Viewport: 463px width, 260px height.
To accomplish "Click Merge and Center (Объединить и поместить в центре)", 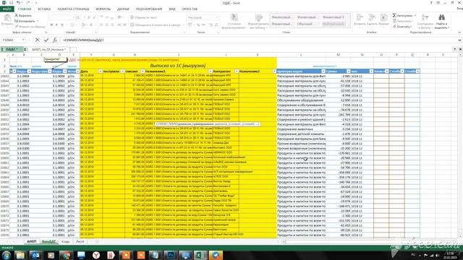I will pyautogui.click(x=156, y=25).
